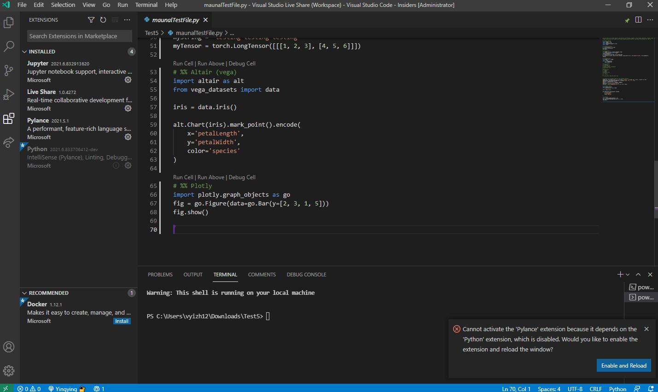Open notifications via the bell icon
The image size is (658, 392).
(x=651, y=389)
